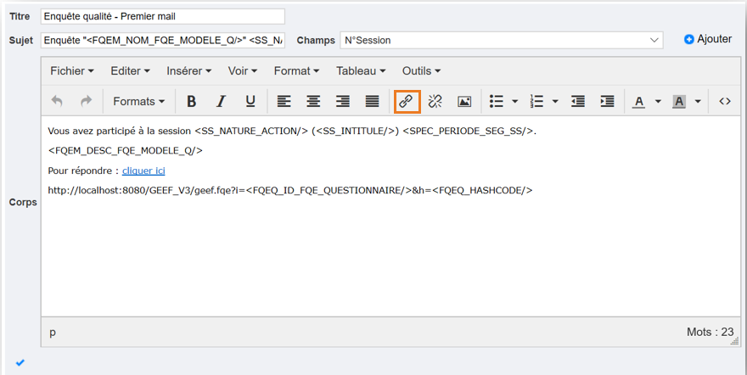
Task: Toggle bold formatting
Action: coord(192,101)
